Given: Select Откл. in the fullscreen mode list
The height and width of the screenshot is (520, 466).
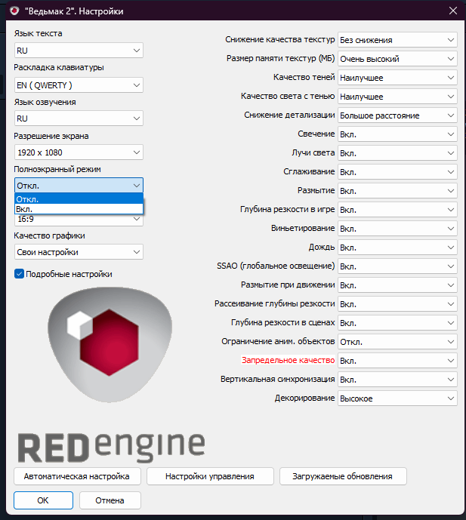Looking at the screenshot, I should [x=79, y=199].
